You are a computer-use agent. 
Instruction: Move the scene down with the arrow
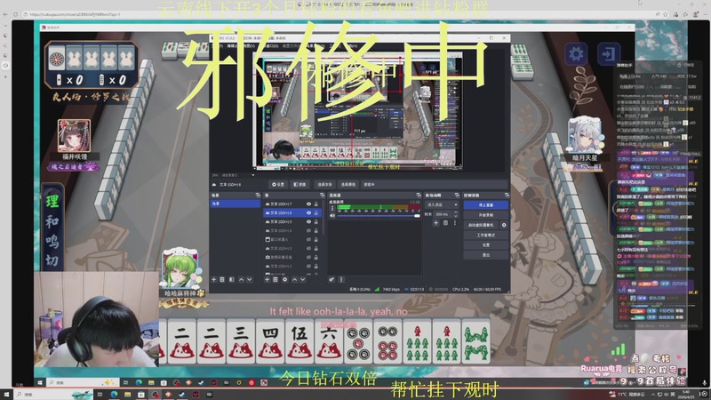click(x=250, y=279)
